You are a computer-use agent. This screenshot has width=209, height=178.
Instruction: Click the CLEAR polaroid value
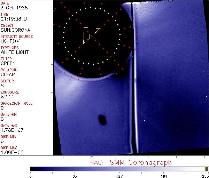8,74
